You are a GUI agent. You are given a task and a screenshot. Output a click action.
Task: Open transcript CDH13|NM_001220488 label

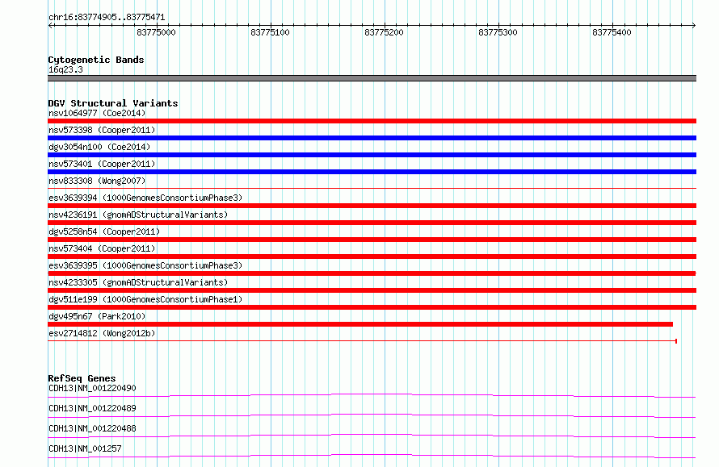[x=92, y=428]
